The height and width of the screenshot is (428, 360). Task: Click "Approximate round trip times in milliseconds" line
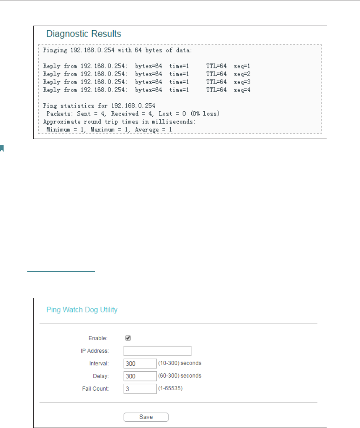click(119, 121)
